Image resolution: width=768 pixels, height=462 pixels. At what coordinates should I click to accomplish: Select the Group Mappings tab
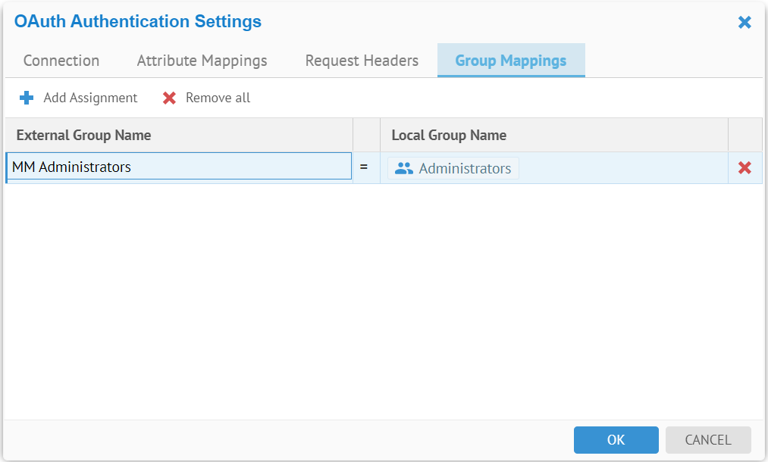tap(510, 61)
